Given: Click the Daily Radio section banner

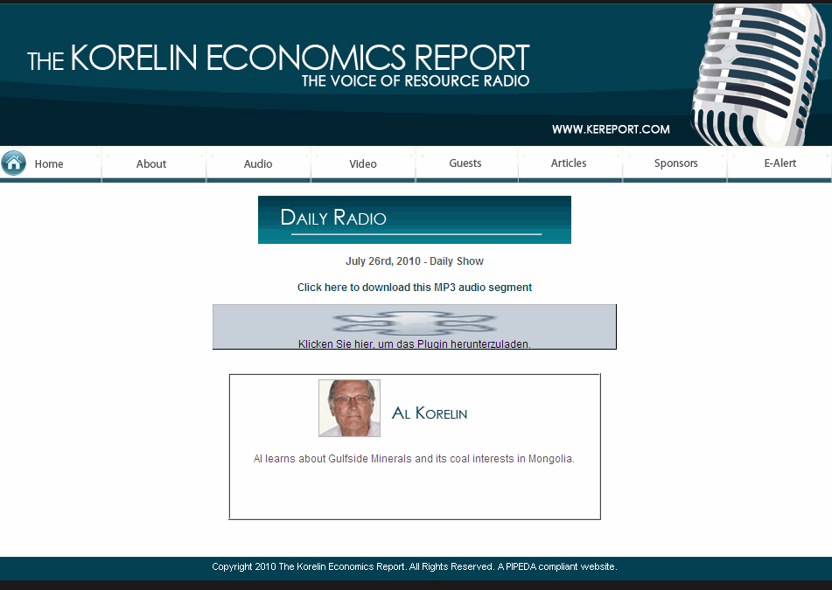Looking at the screenshot, I should tap(415, 220).
